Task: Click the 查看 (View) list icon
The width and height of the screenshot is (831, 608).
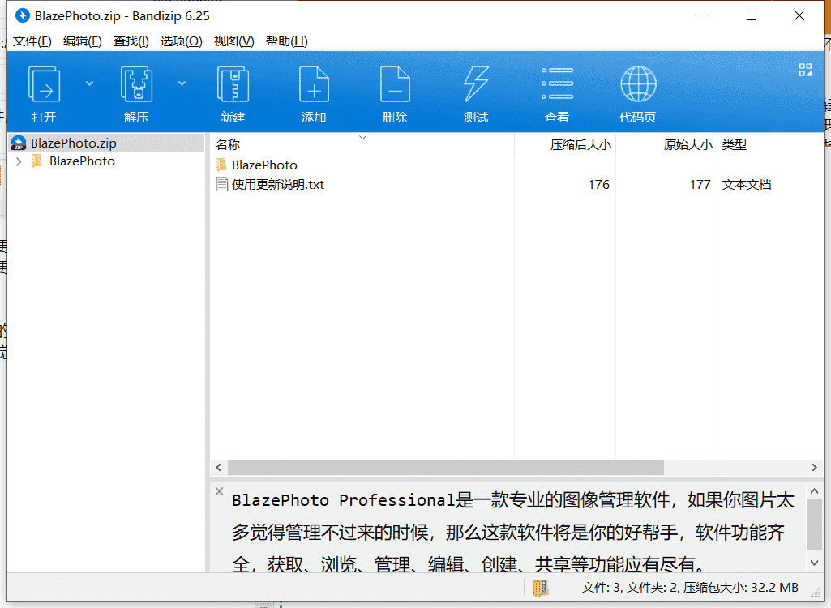Action: coord(557,84)
